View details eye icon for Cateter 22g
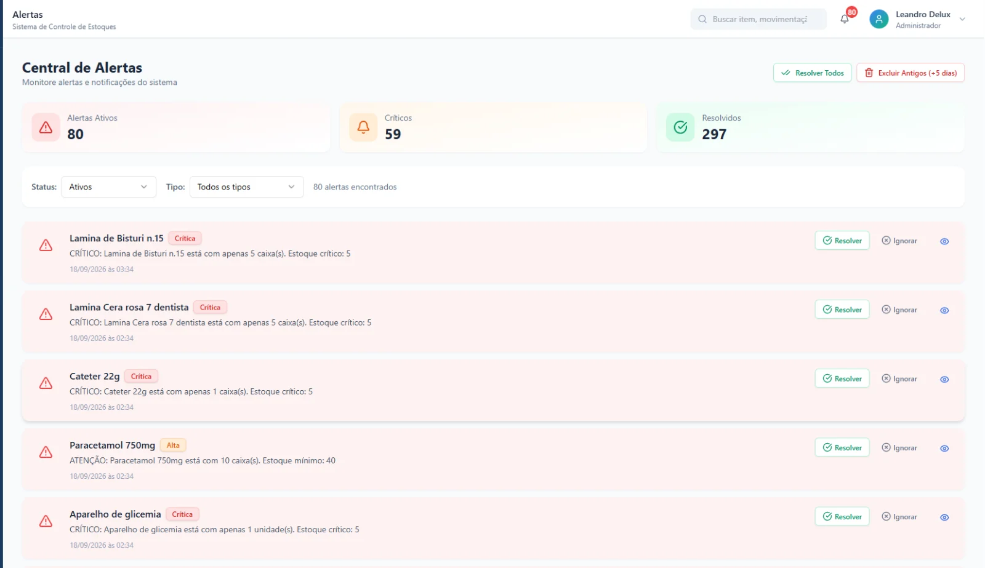 coord(944,379)
